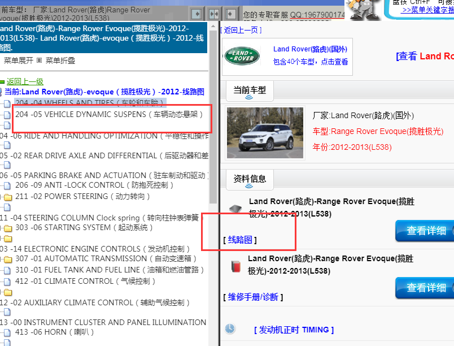Select 413-00 INSTRUMENT CLUSTER AND PANEL ILLUMINATION
454x346 pixels.
[103, 322]
